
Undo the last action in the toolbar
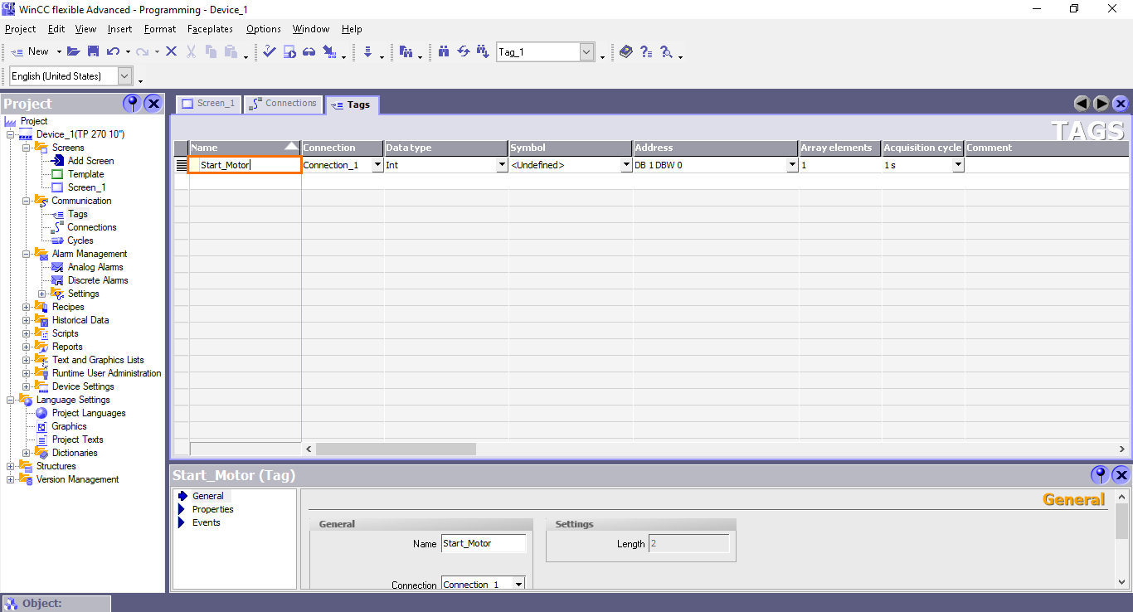pos(114,51)
